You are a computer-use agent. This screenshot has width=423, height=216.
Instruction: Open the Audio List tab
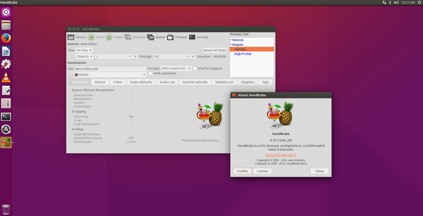point(167,82)
